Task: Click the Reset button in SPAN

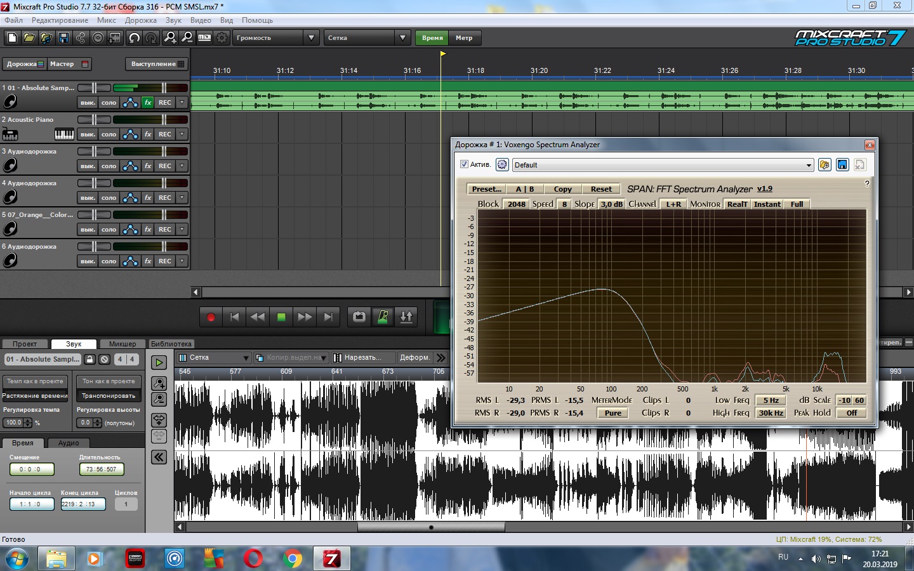Action: tap(601, 189)
